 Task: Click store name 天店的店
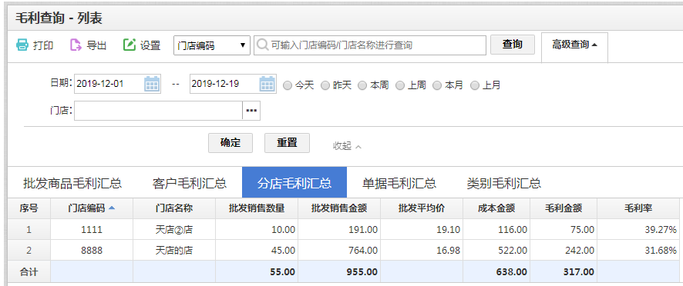[x=174, y=251]
